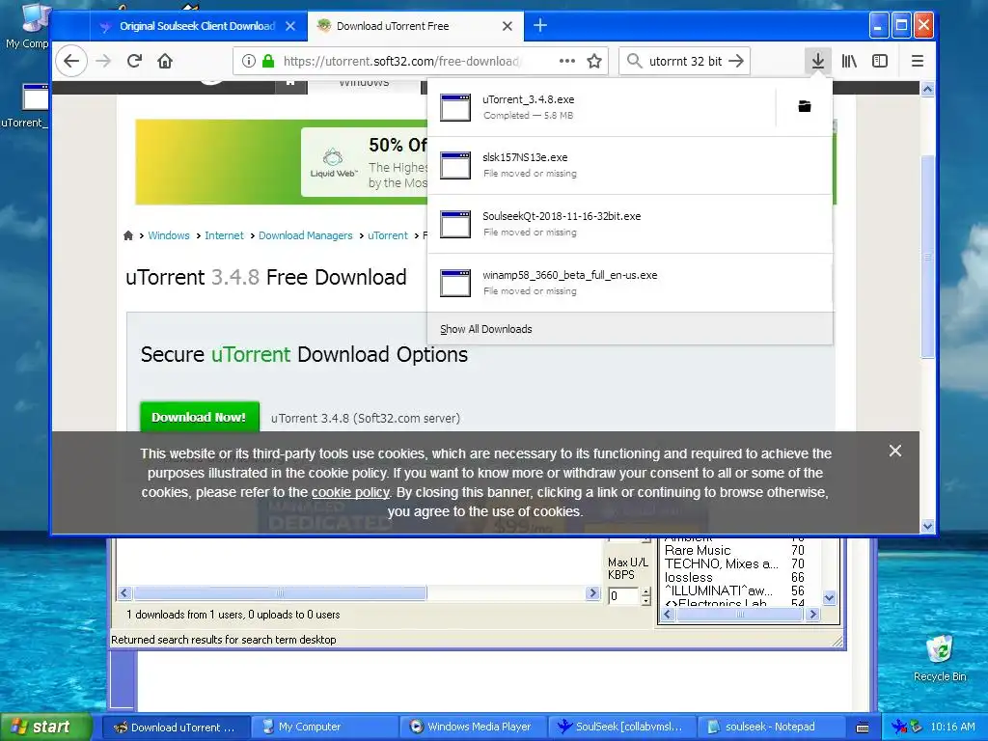The width and height of the screenshot is (988, 741).
Task: Bookmark this page with the star
Action: 594,61
